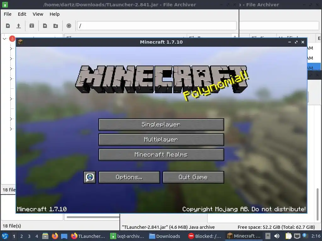Click the language globe button
Screen dimensions: 322x241
(x=90, y=177)
